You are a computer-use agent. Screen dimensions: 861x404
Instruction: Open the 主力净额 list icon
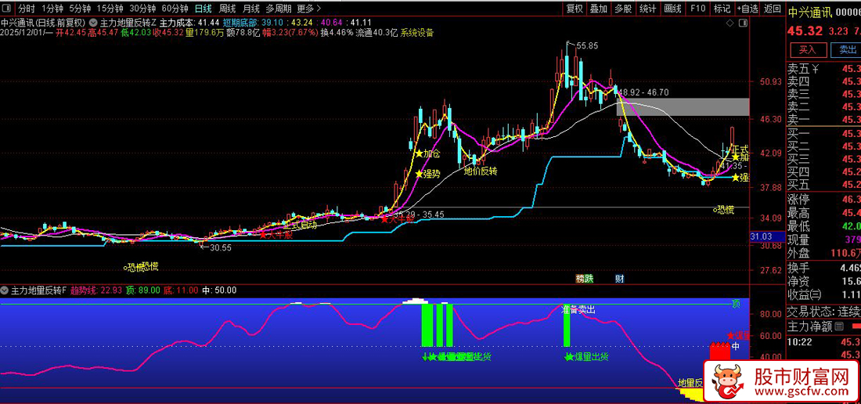839,328
